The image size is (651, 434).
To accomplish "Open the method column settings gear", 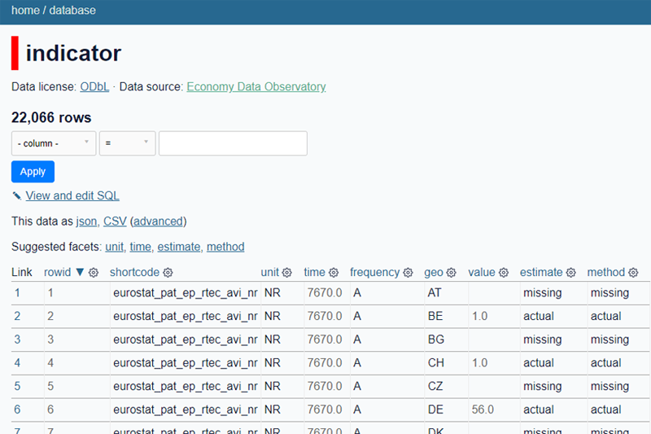I will (633, 273).
